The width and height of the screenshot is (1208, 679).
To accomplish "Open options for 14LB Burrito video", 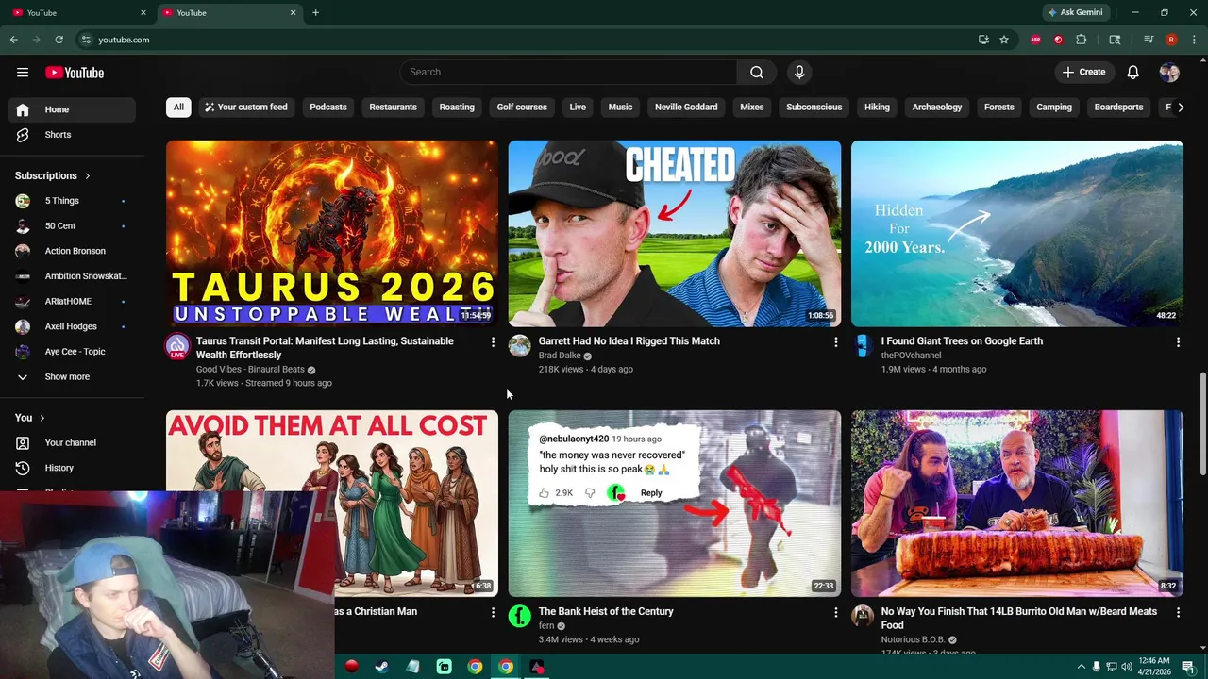I will pos(1178,613).
